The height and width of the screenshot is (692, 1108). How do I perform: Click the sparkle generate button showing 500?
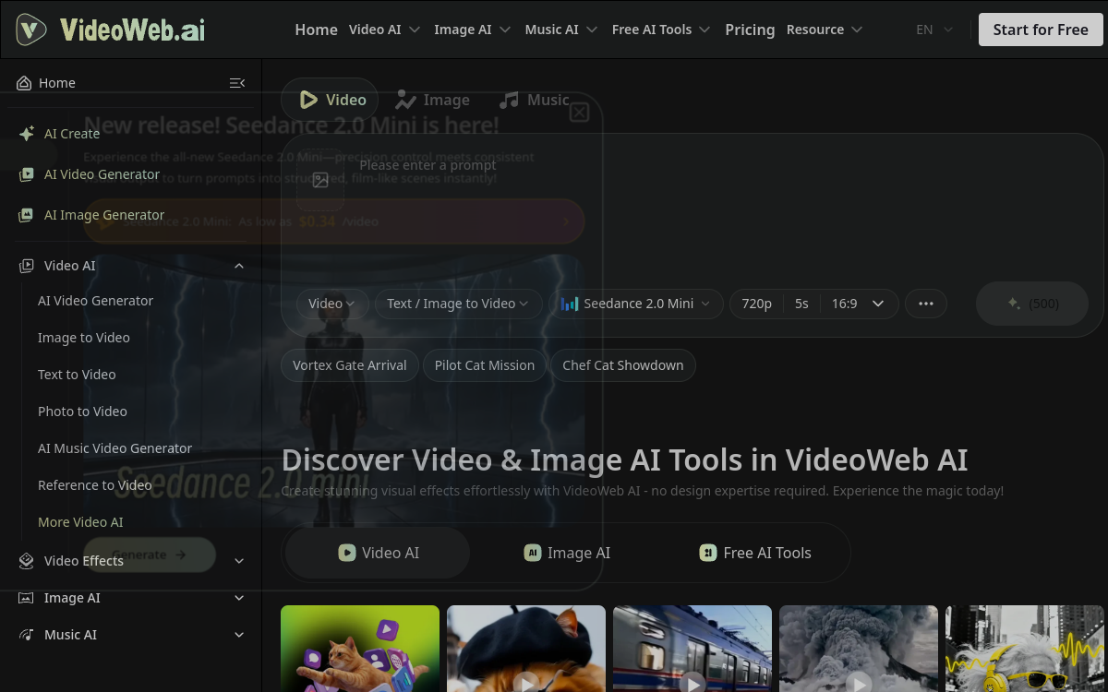click(x=1032, y=304)
